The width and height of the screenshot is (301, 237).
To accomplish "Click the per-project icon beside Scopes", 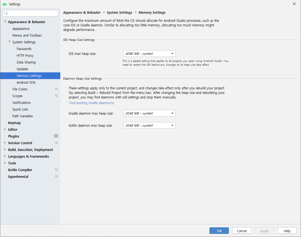I will [56, 96].
